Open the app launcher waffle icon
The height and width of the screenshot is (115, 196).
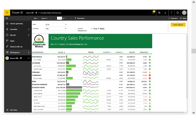tap(7, 13)
